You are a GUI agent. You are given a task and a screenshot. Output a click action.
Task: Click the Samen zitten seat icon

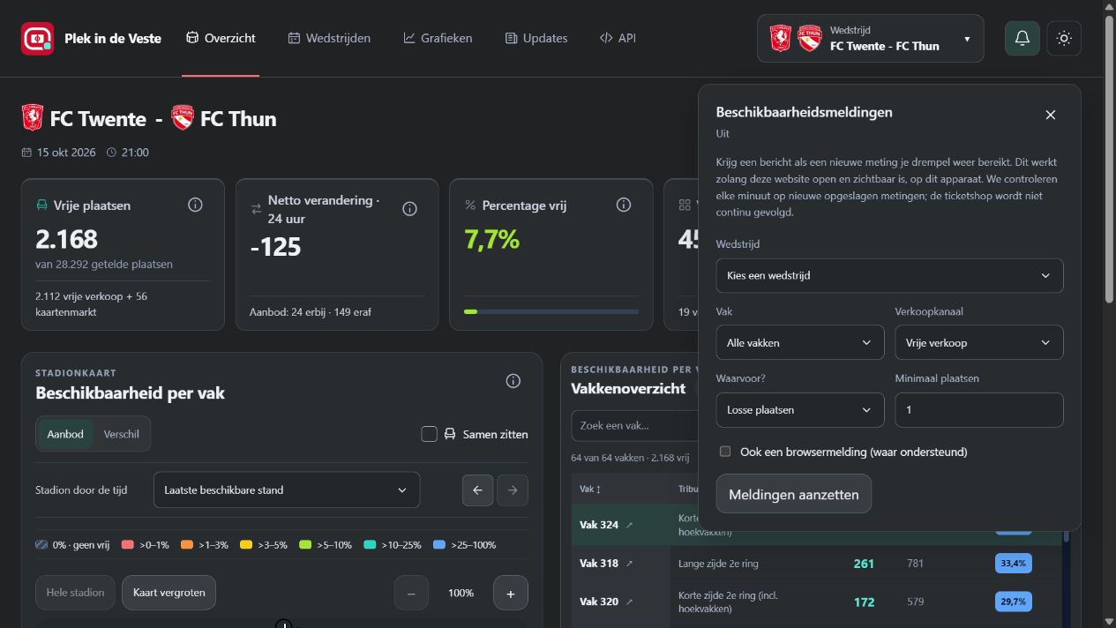pyautogui.click(x=450, y=434)
